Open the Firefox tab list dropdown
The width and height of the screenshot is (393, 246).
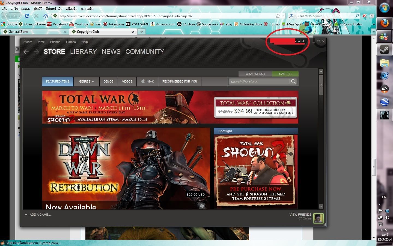(x=374, y=32)
